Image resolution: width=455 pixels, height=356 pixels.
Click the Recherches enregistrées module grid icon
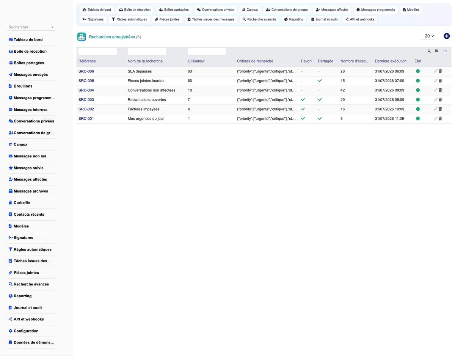tap(82, 37)
